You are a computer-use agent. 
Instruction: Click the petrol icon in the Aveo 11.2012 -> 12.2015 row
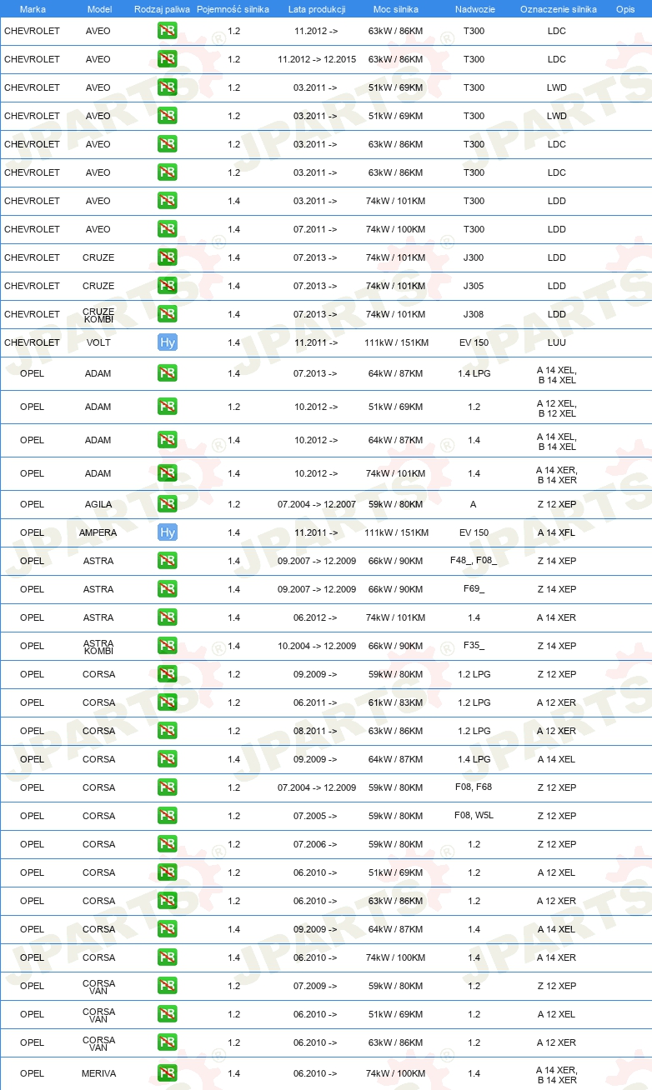tap(168, 59)
